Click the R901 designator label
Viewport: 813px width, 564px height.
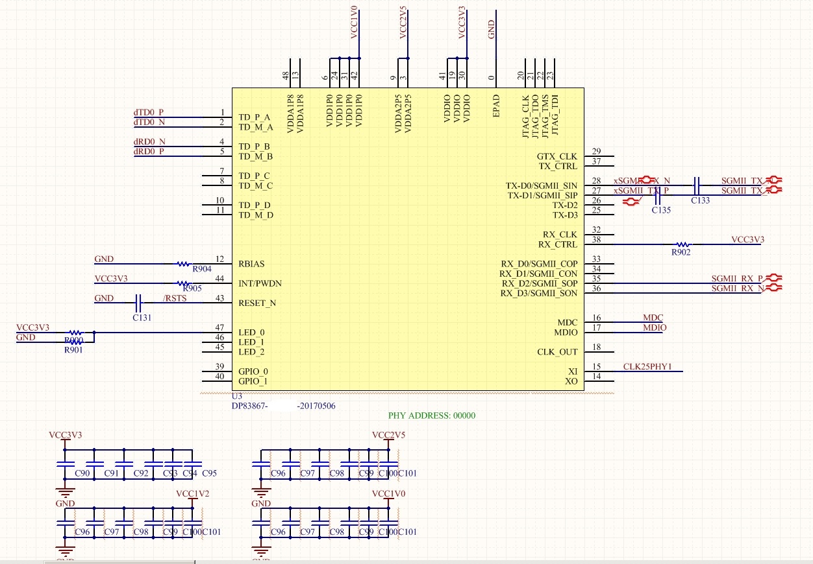pyautogui.click(x=73, y=350)
